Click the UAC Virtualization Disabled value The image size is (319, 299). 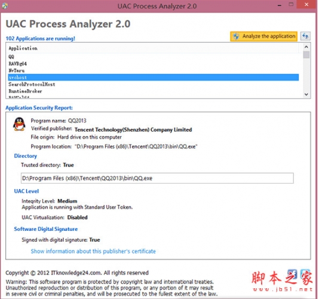tap(77, 218)
